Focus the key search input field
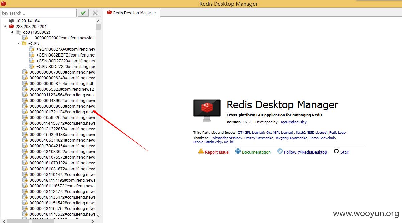 (38, 13)
